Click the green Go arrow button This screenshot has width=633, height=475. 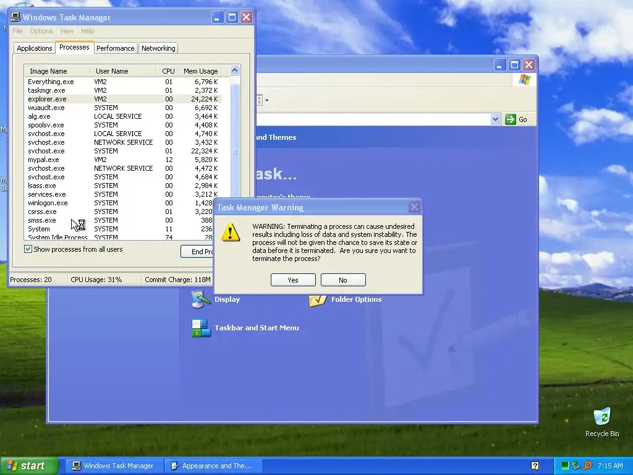click(x=510, y=119)
